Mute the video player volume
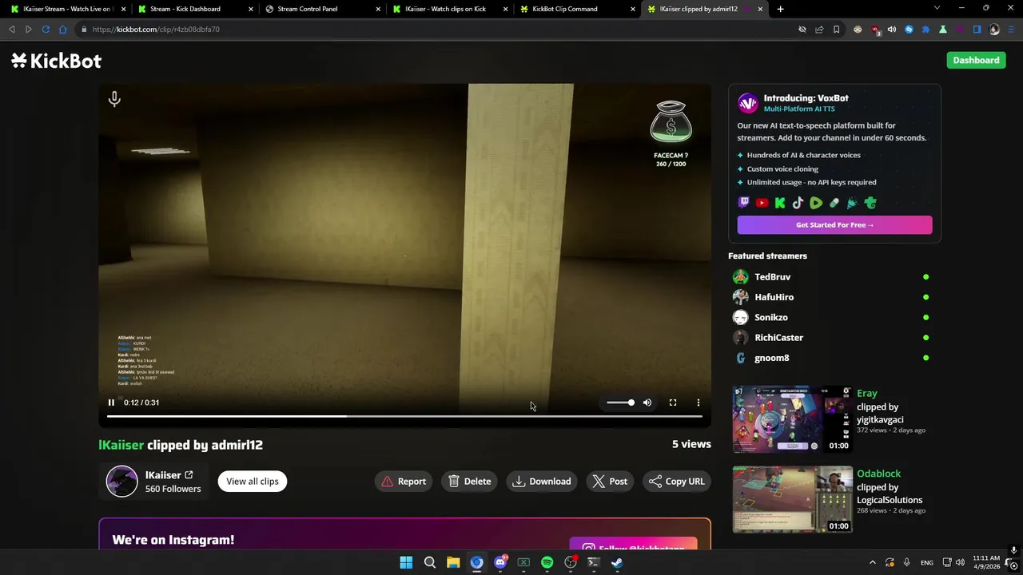This screenshot has height=575, width=1023. coord(647,402)
